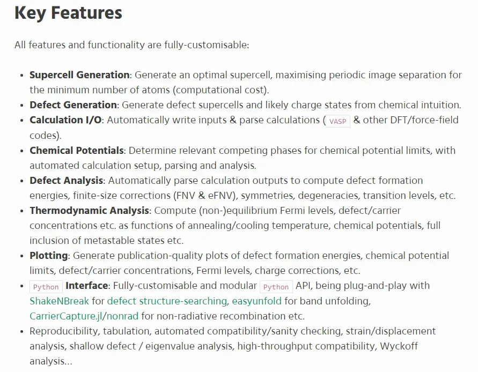Click the Python code tag before API
The image size is (478, 372).
tap(276, 287)
